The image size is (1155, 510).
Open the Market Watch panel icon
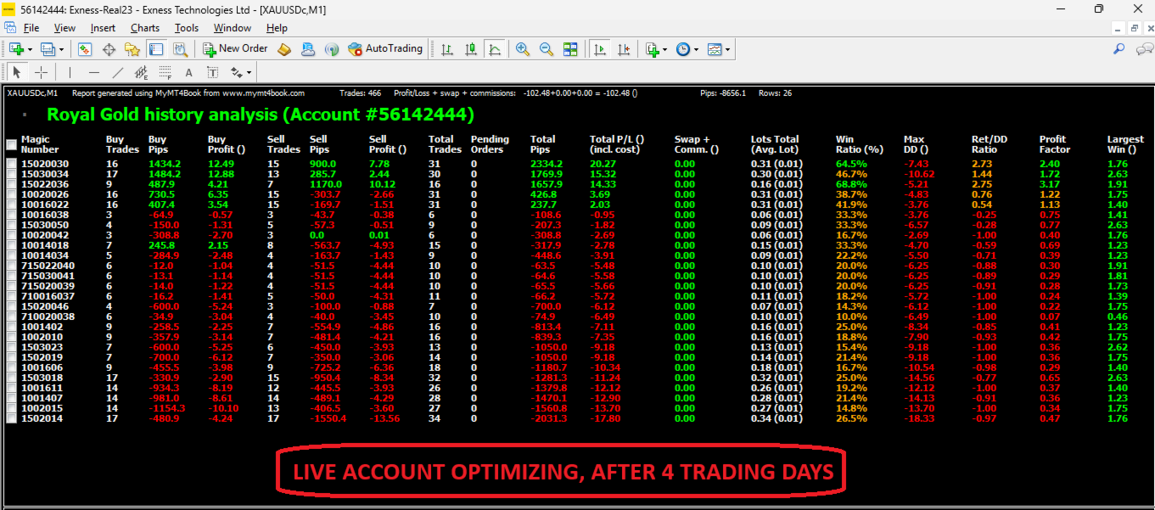(x=85, y=49)
